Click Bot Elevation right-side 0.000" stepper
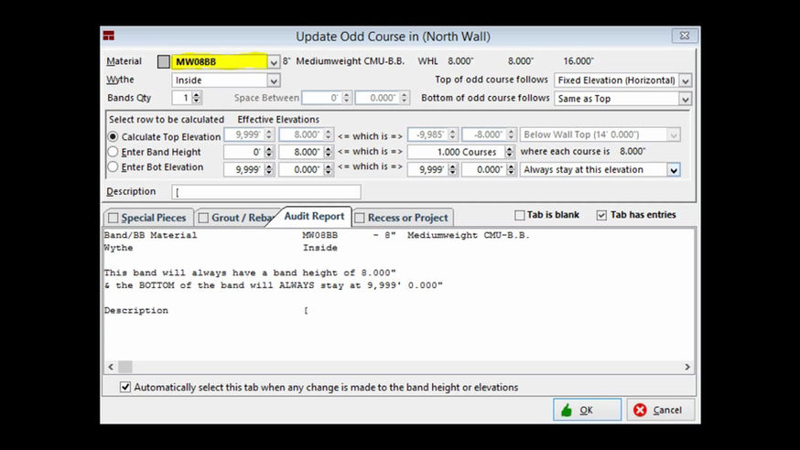This screenshot has width=800, height=450. tap(511, 169)
